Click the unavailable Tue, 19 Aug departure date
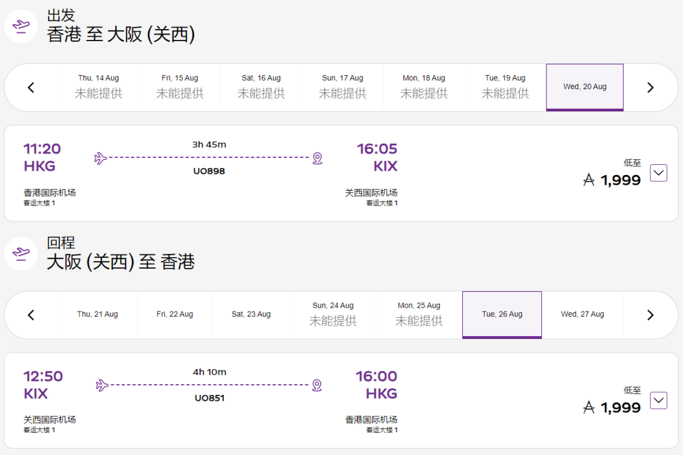Image resolution: width=683 pixels, height=455 pixels. pos(505,87)
